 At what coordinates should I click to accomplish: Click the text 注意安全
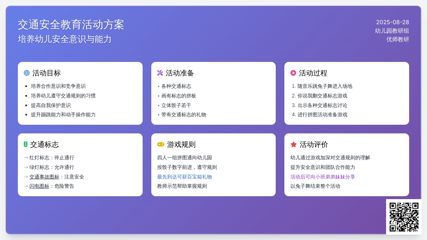(74, 177)
